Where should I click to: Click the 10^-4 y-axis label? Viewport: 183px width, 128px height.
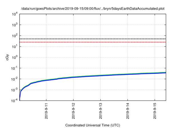(x=14, y=101)
